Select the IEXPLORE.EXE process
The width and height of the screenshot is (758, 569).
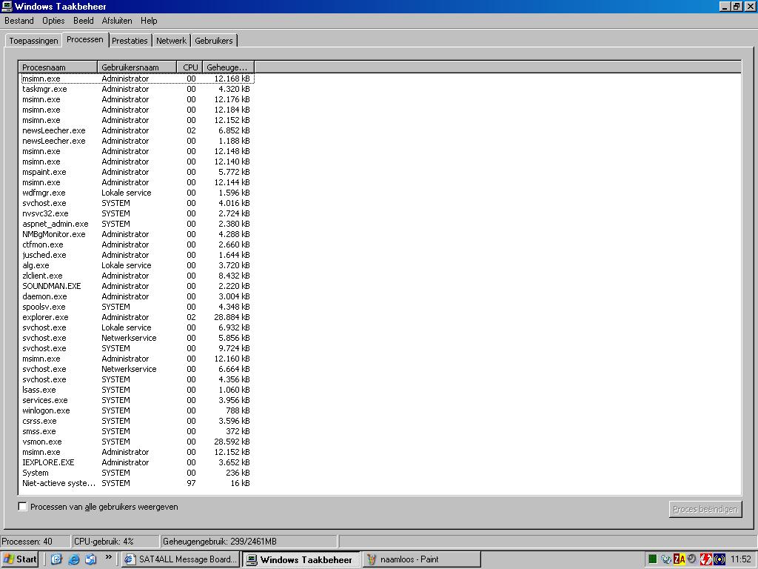click(137, 462)
